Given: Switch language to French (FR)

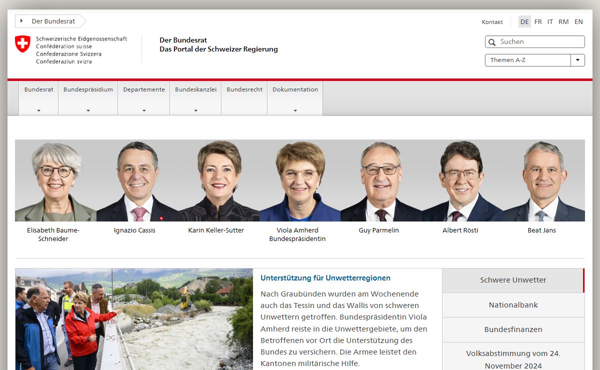Looking at the screenshot, I should (538, 22).
